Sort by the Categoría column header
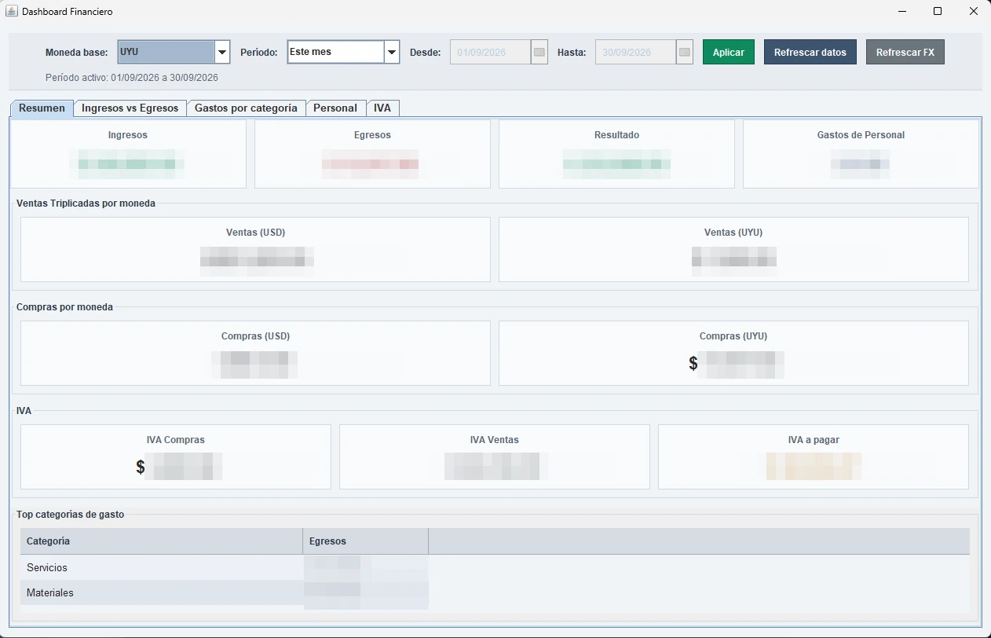Screen dimensions: 991x638 coord(162,541)
